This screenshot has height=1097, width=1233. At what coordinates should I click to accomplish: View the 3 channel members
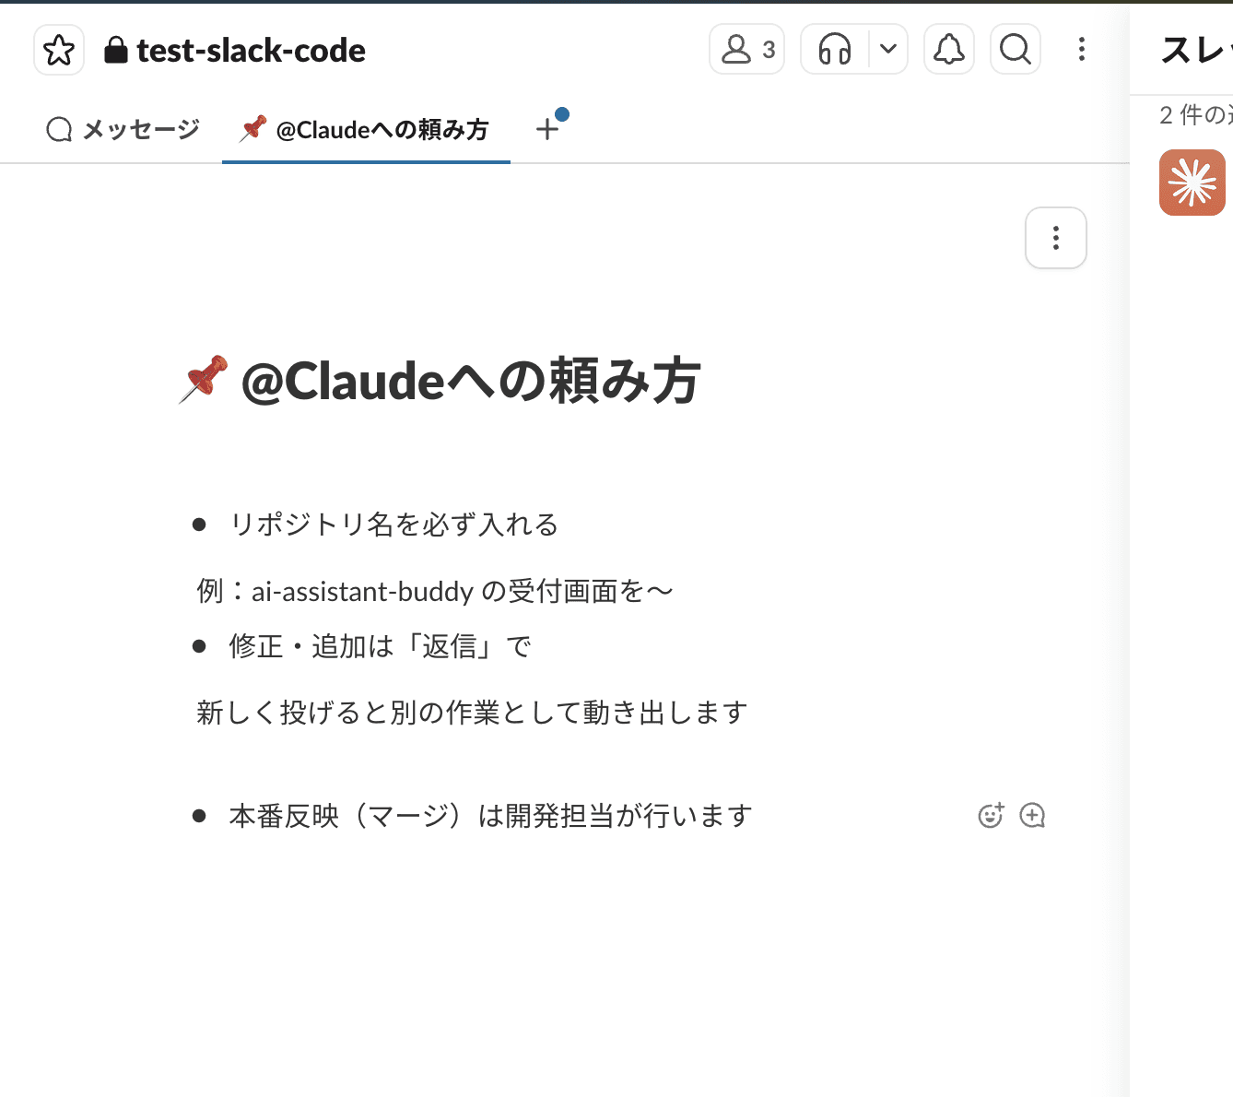coord(746,49)
